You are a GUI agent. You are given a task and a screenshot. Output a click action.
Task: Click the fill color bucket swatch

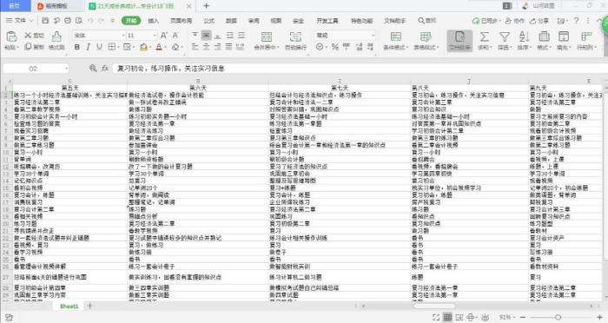[x=143, y=47]
